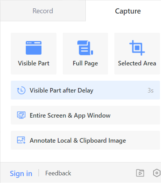Open the recordings video folder icon
Image resolution: width=161 pixels, height=183 pixels.
pos(140,173)
